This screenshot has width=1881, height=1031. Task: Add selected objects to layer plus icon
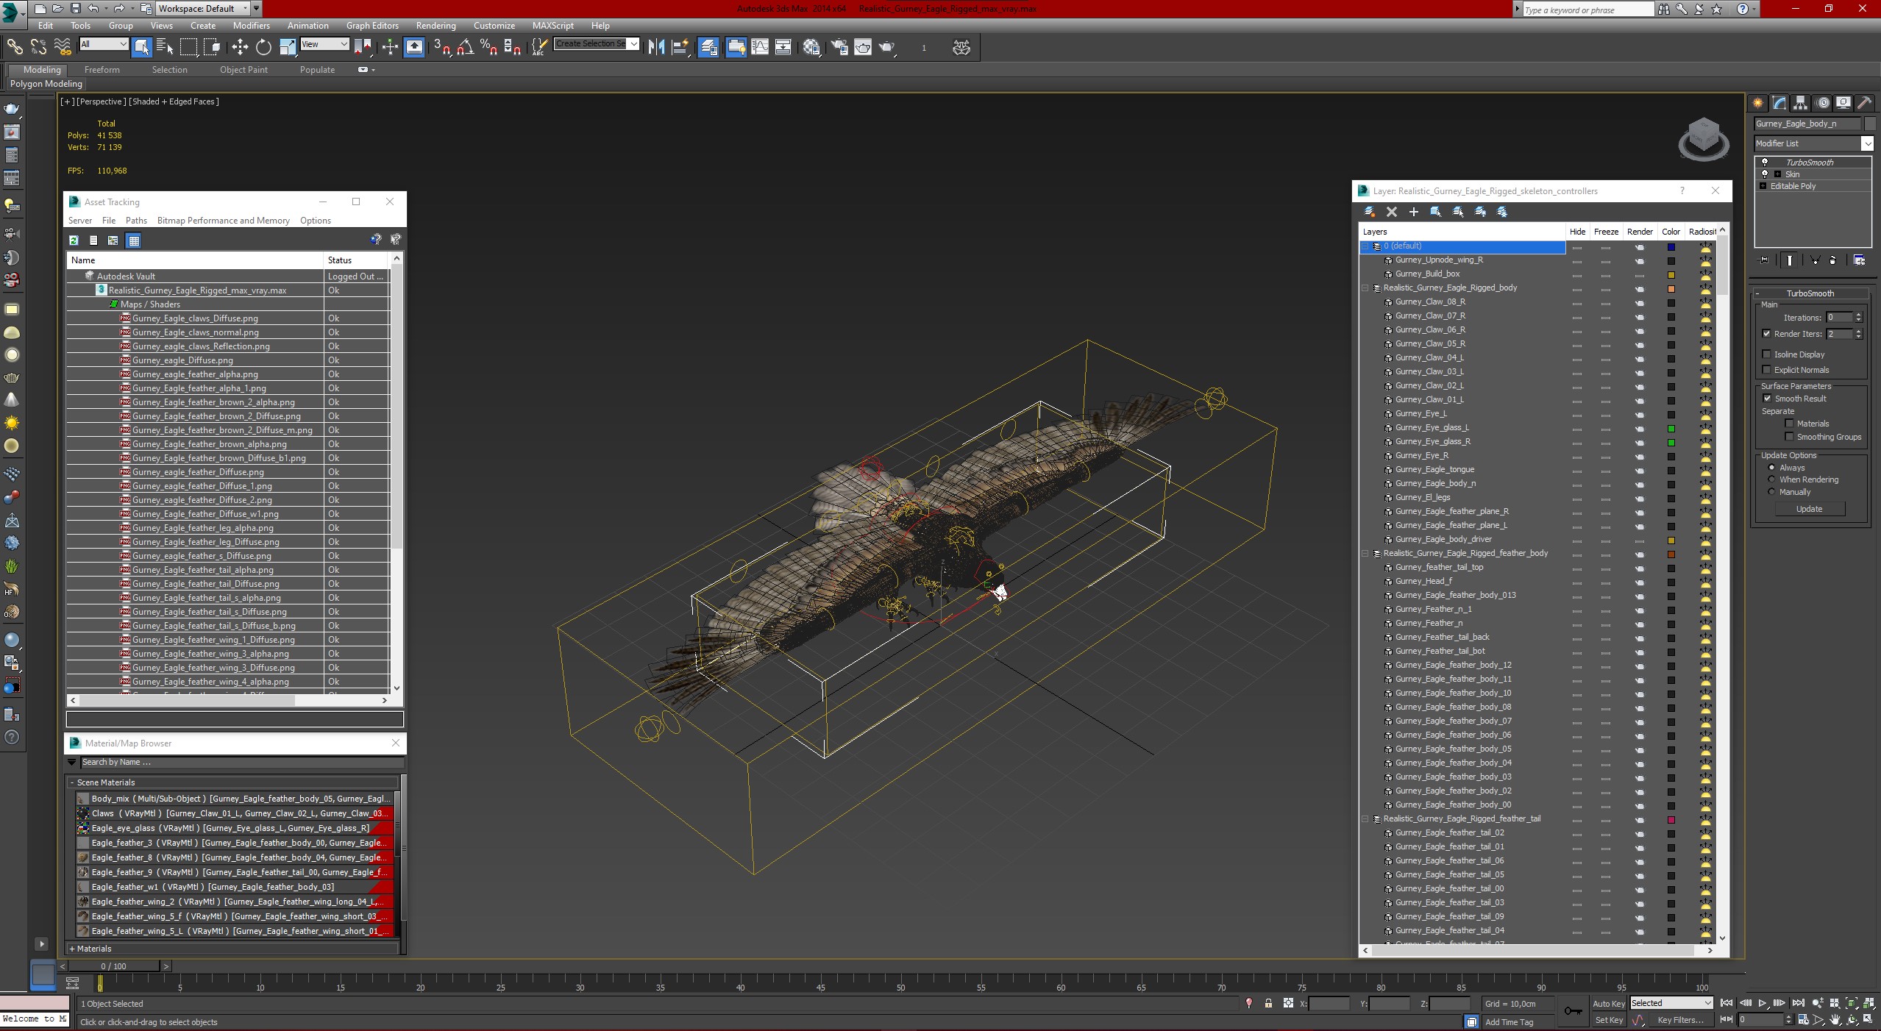[1413, 212]
